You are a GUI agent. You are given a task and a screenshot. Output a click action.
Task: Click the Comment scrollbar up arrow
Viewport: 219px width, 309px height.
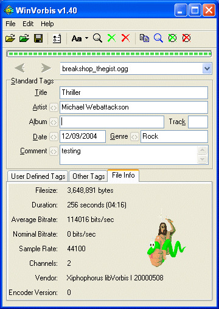(x=202, y=150)
